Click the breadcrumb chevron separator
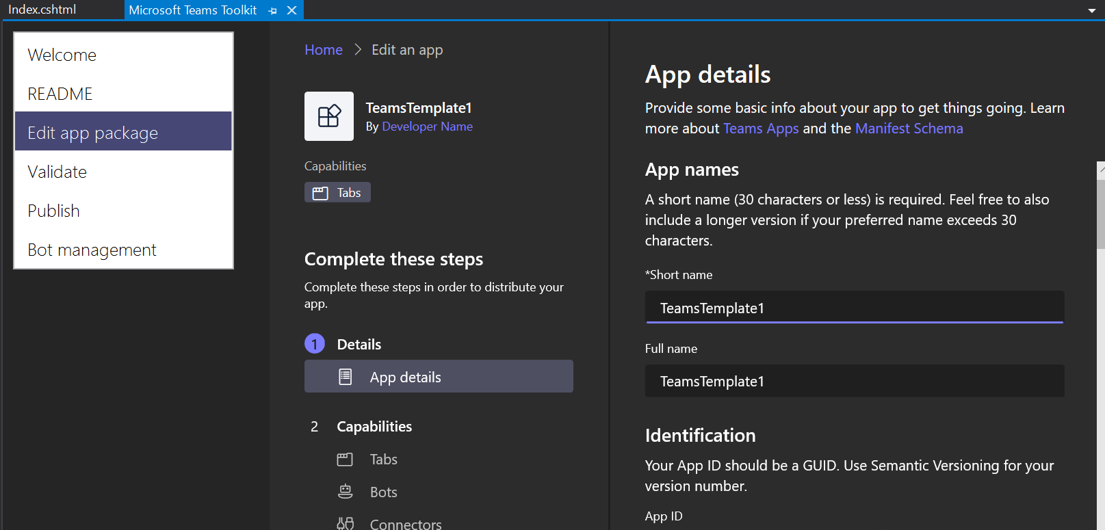 coord(357,50)
